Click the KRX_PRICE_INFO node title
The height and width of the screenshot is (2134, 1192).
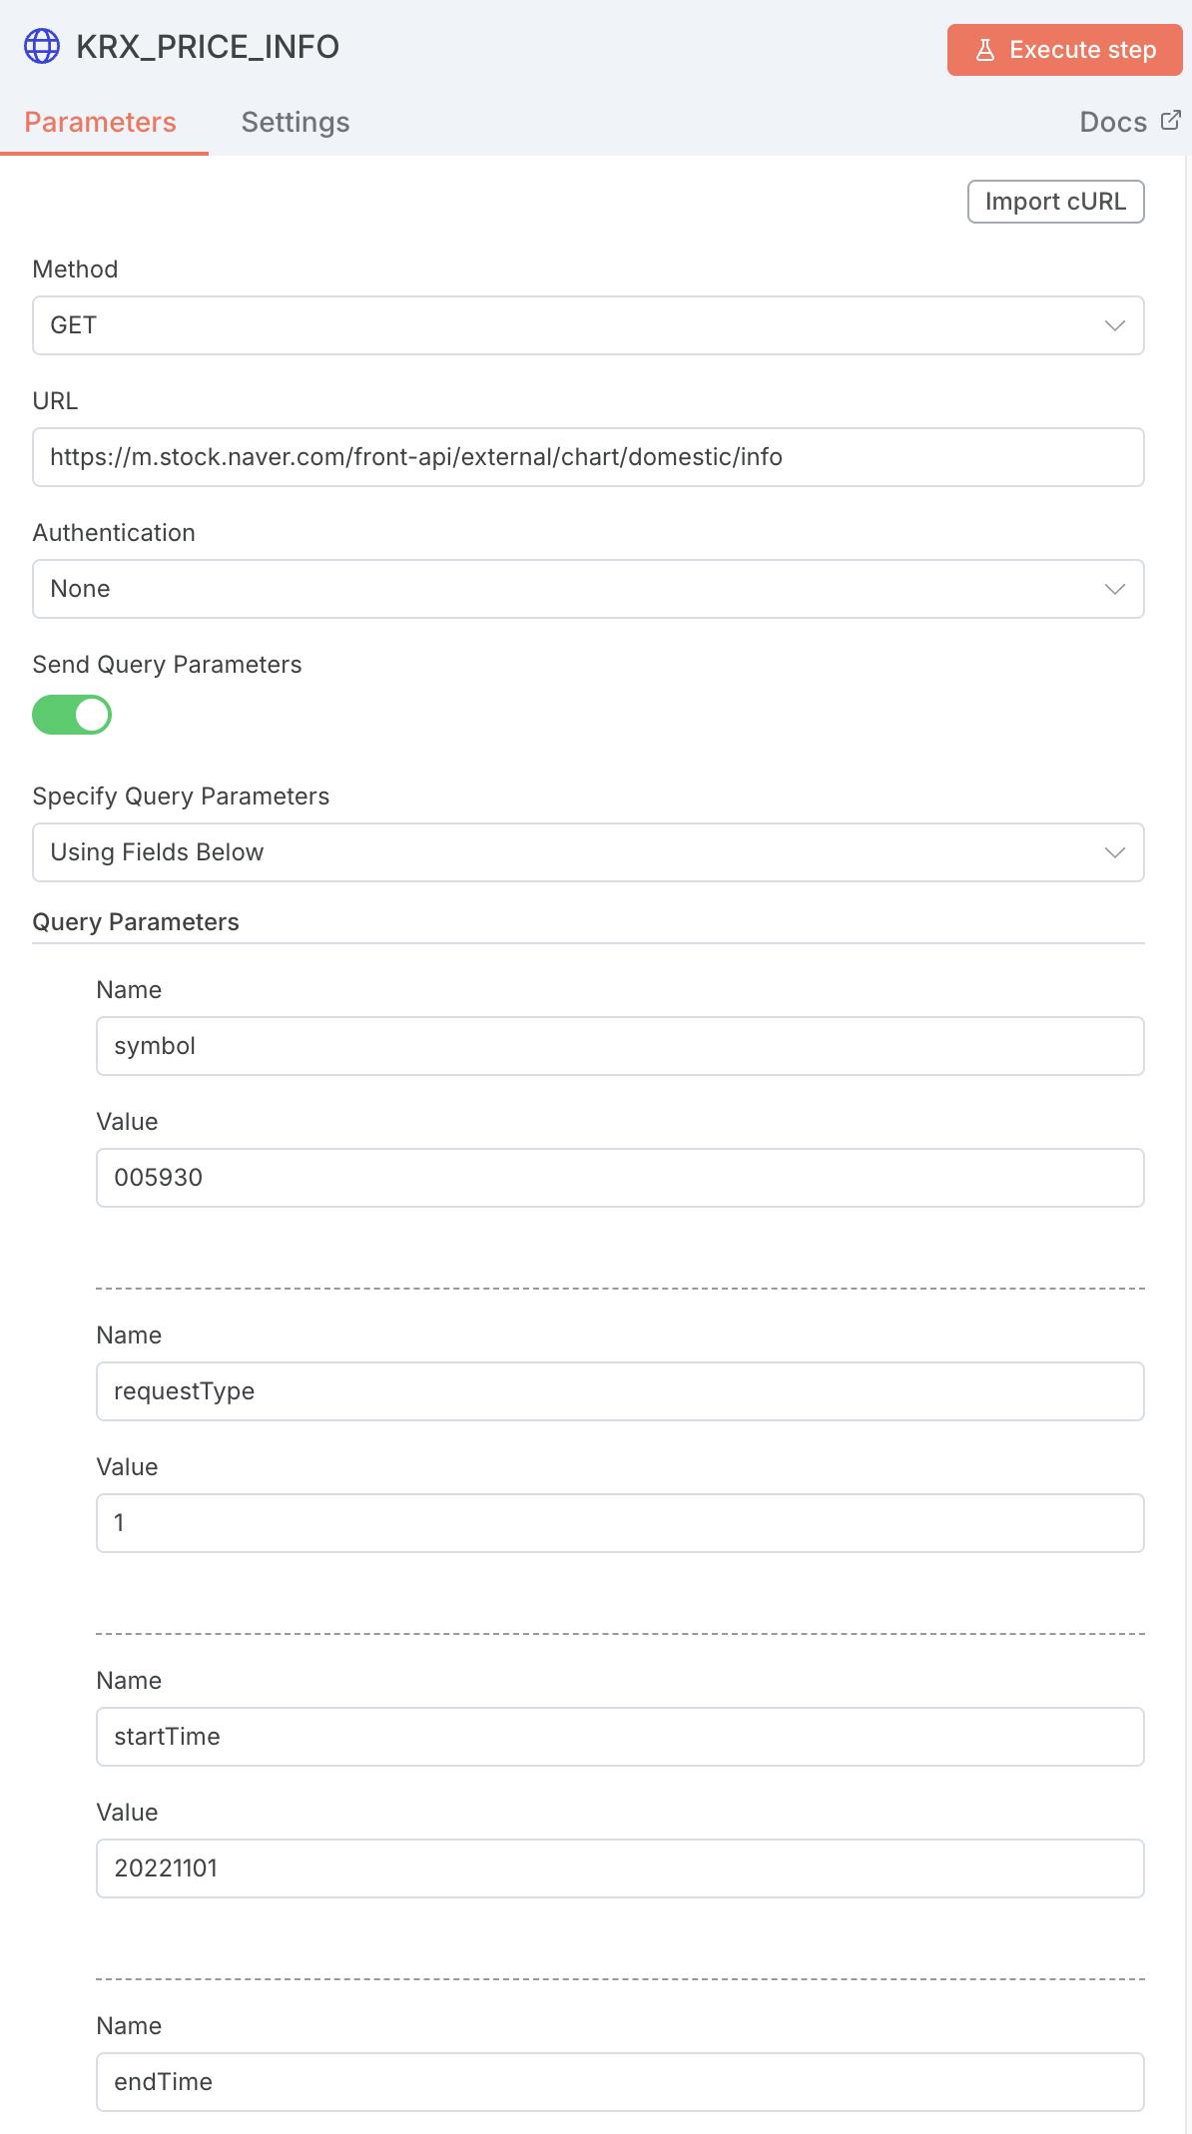click(x=208, y=47)
